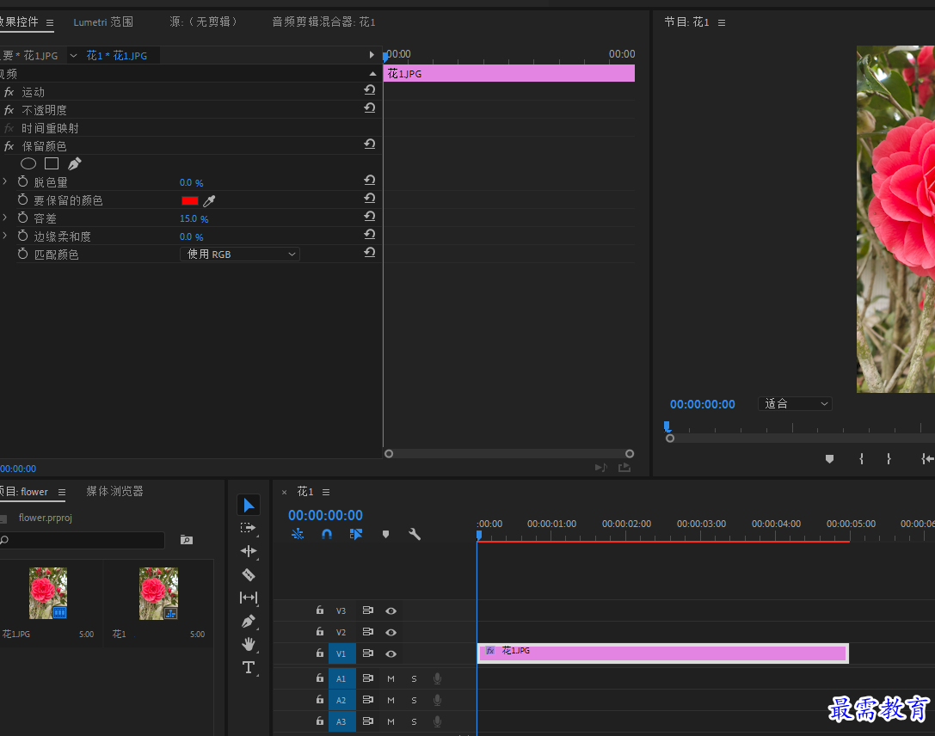Open new bin icon beside search
Viewport: 935px width, 736px height.
pos(187,540)
